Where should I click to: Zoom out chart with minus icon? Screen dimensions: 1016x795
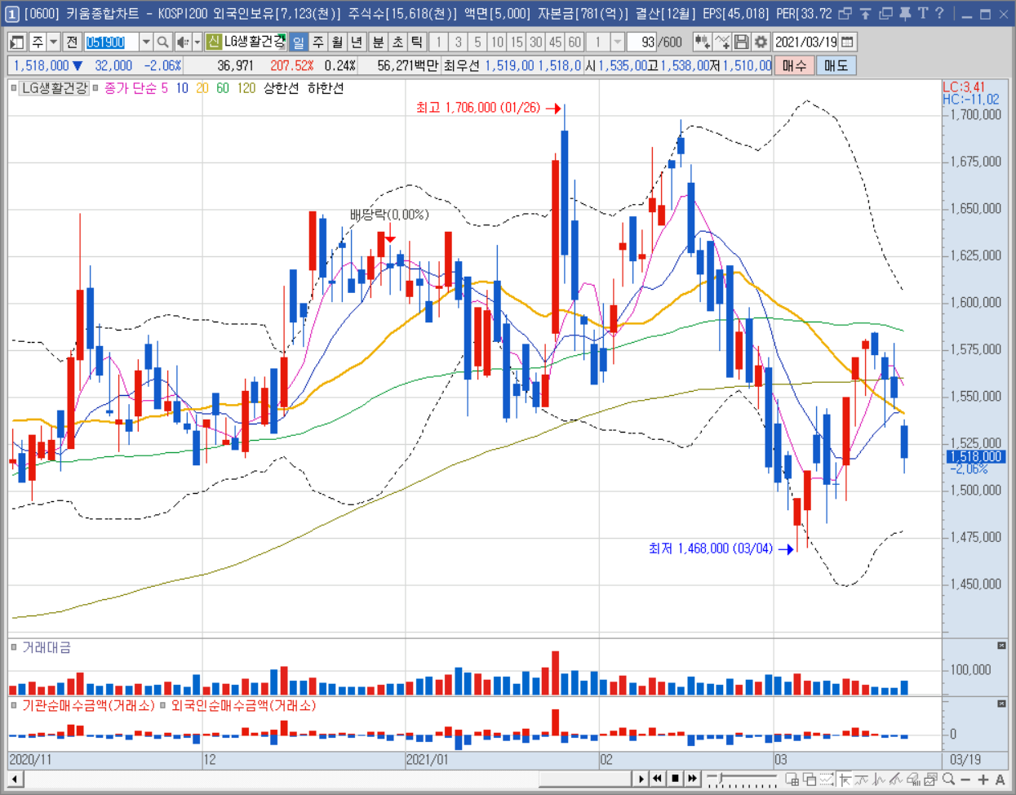(x=965, y=779)
